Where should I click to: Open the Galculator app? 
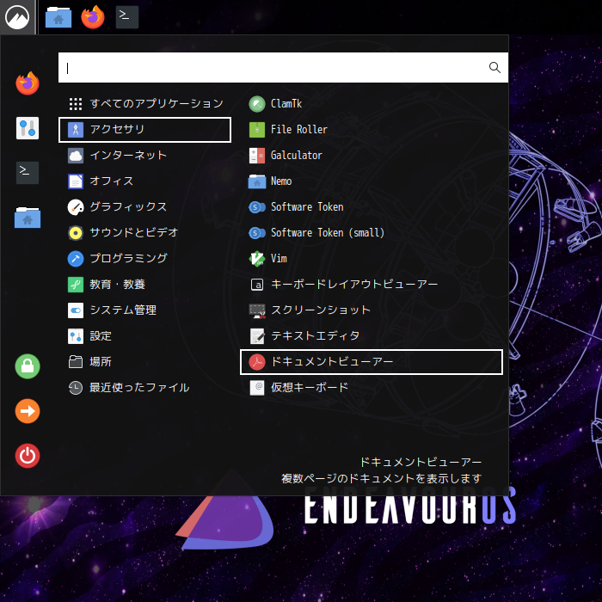(x=372, y=155)
